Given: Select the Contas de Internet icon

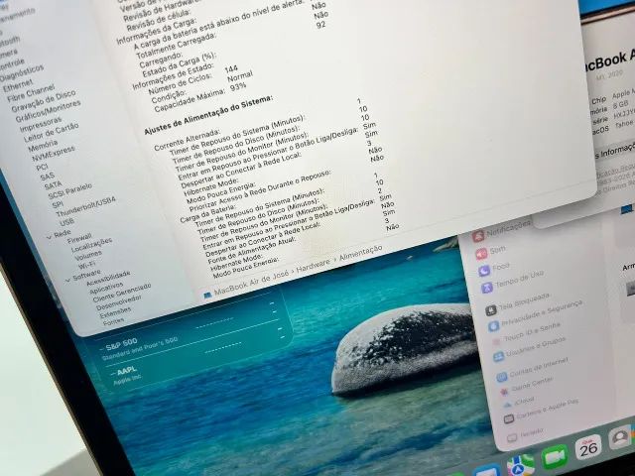Looking at the screenshot, I should tap(501, 377).
